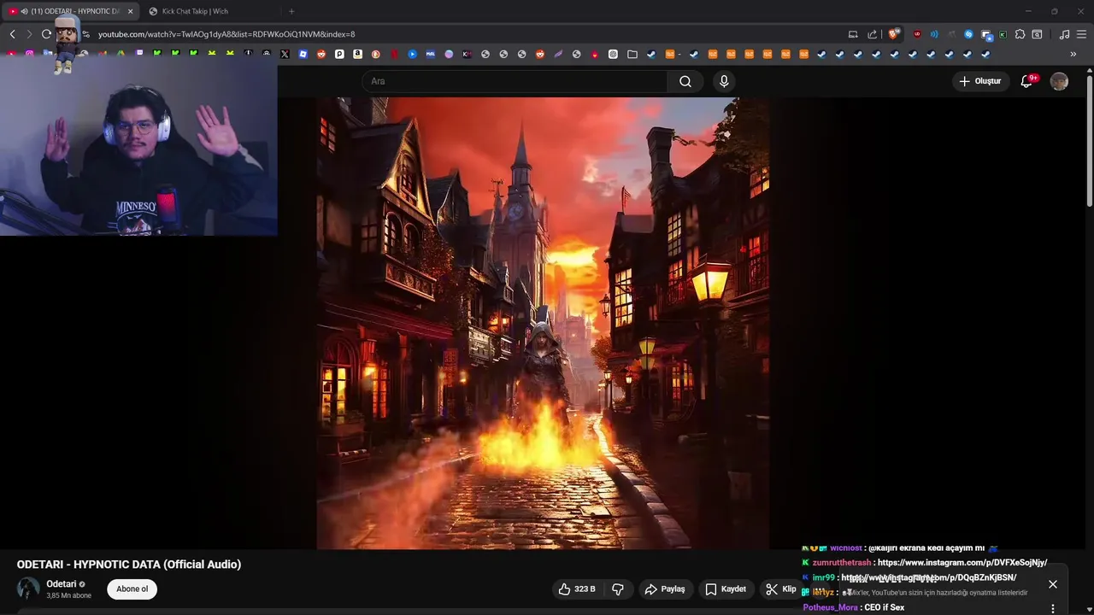Viewport: 1094px width, 615px height.
Task: Open a new browser tab with plus
Action: coord(291,11)
